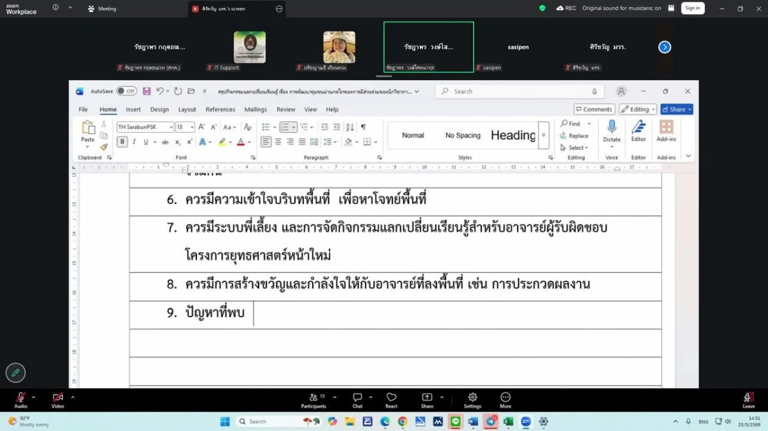Toggle Underline formatting button
768x431 pixels.
pyautogui.click(x=146, y=142)
